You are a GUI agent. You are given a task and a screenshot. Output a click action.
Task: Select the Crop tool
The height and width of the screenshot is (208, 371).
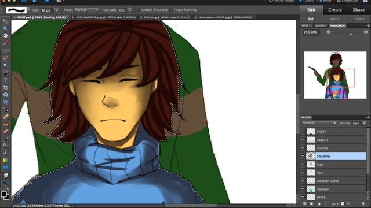coord(5,87)
